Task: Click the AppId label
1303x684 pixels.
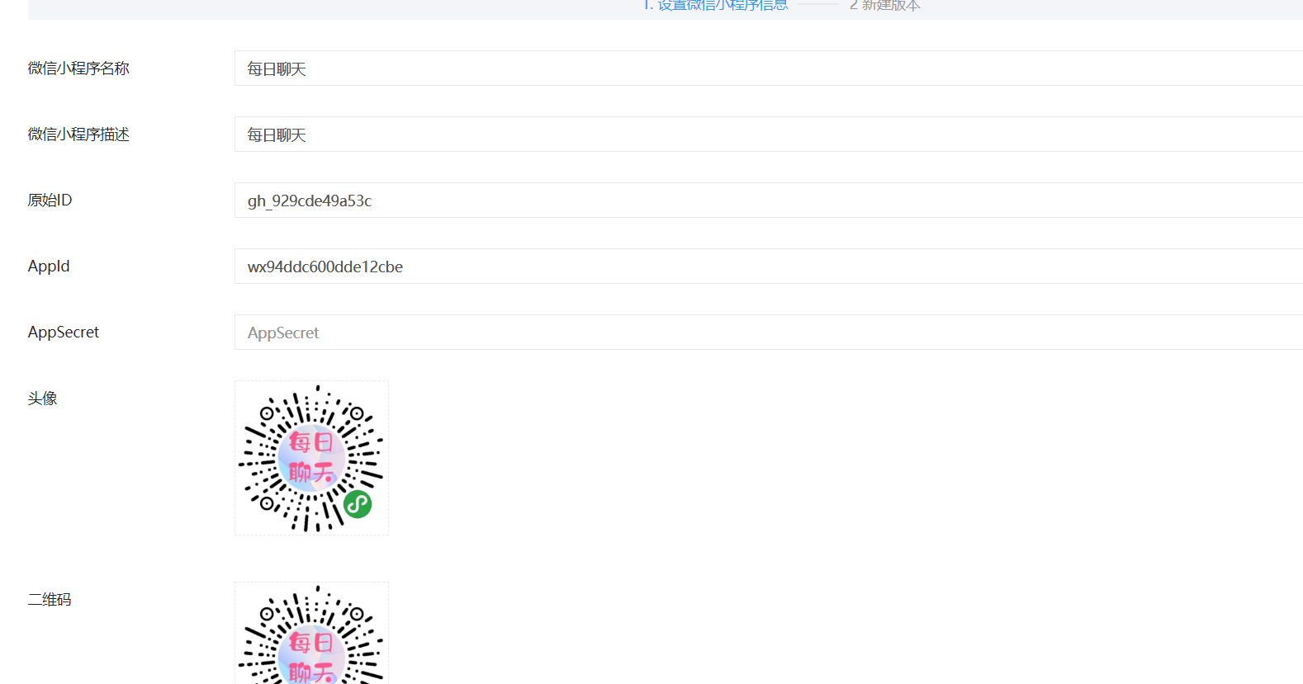Action: click(49, 267)
